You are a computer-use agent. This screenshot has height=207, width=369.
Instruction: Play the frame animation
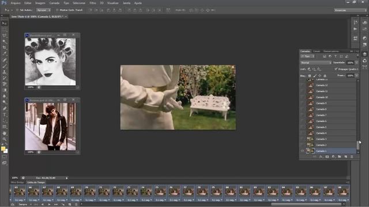(49, 205)
